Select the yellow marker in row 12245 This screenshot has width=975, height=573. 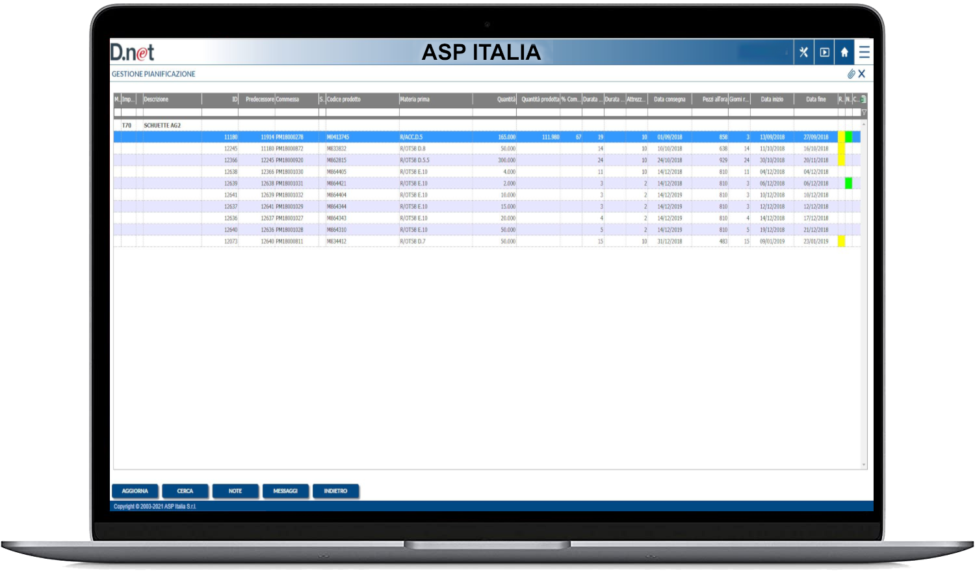pos(841,149)
